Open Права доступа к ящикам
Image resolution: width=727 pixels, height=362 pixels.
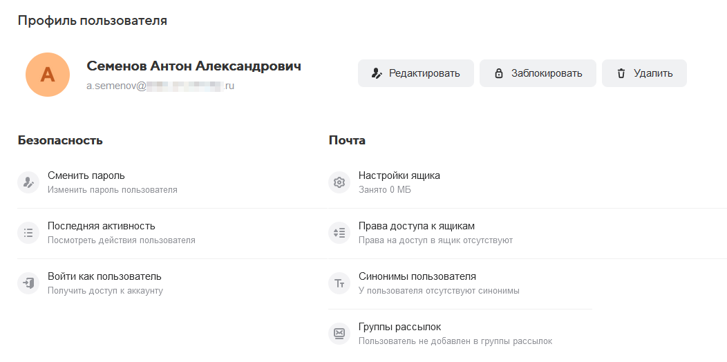(x=416, y=226)
